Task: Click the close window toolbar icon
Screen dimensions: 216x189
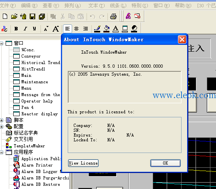Action: [x=23, y=16]
